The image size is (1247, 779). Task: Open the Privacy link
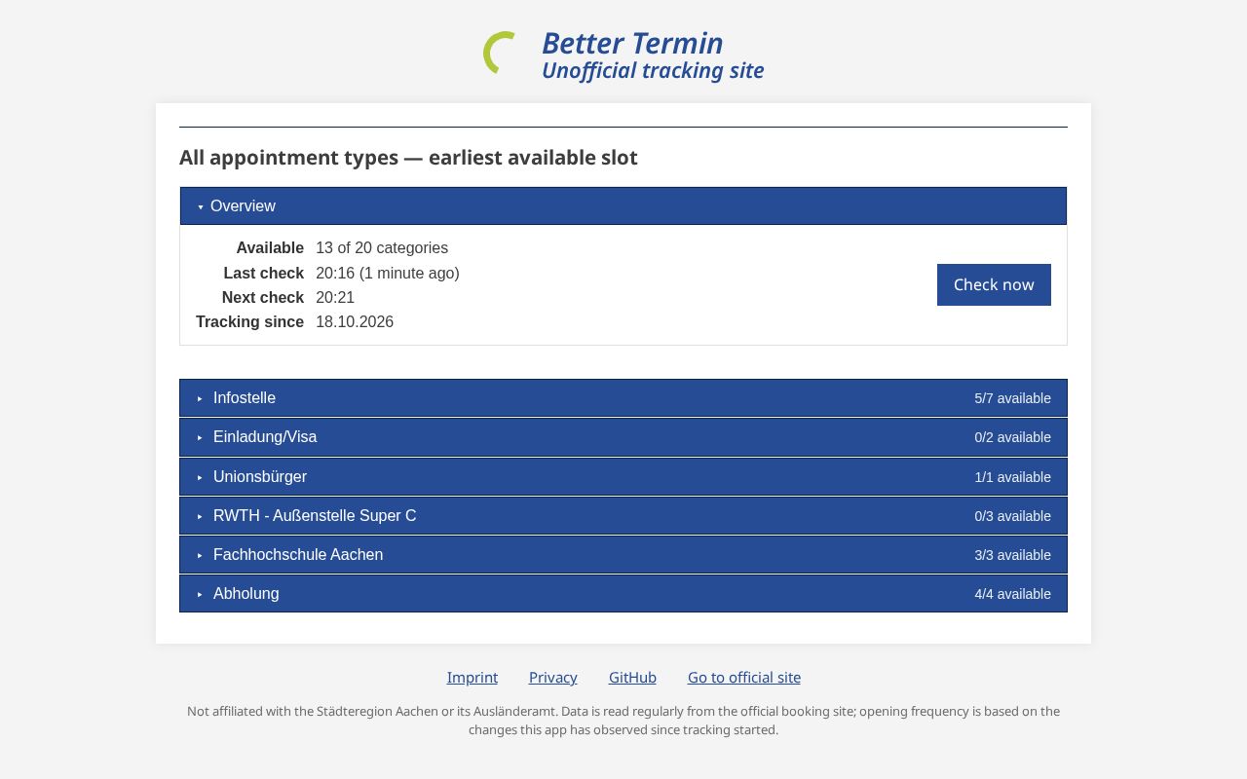(x=553, y=678)
